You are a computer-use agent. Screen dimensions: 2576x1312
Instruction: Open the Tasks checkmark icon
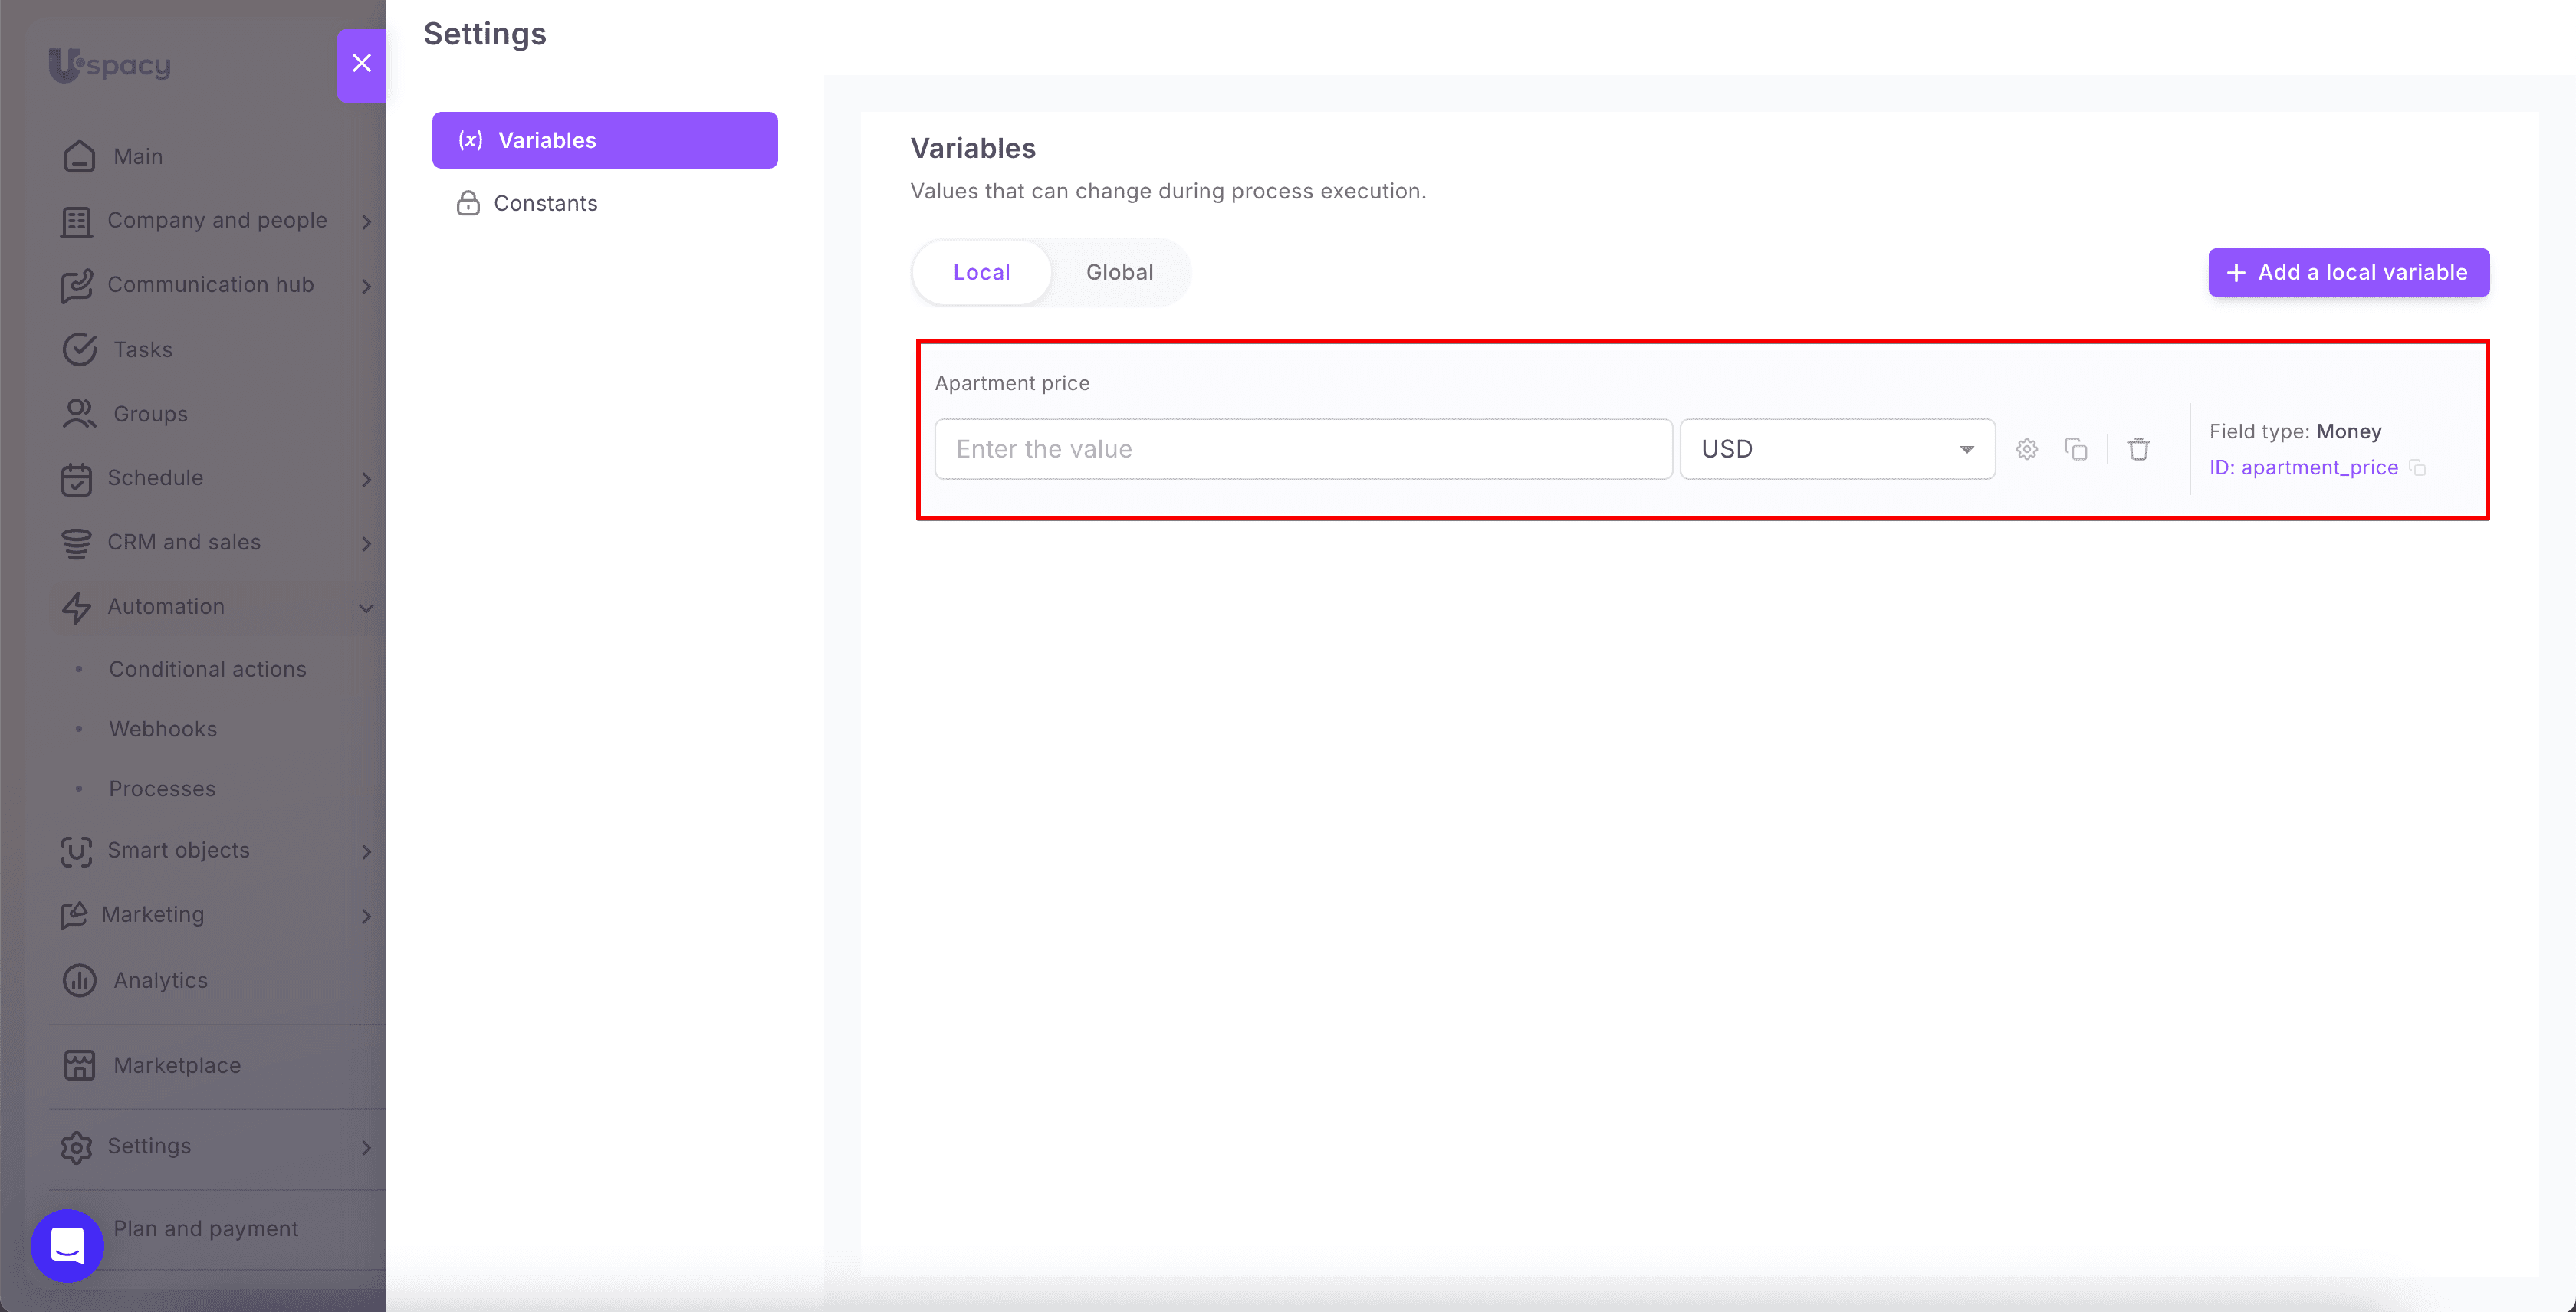79,349
